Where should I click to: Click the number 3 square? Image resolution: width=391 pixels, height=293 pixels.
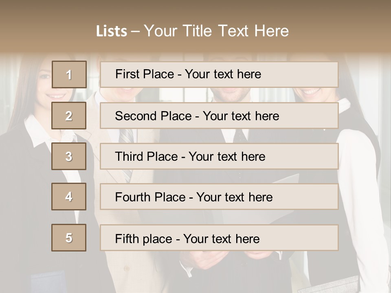pos(69,156)
